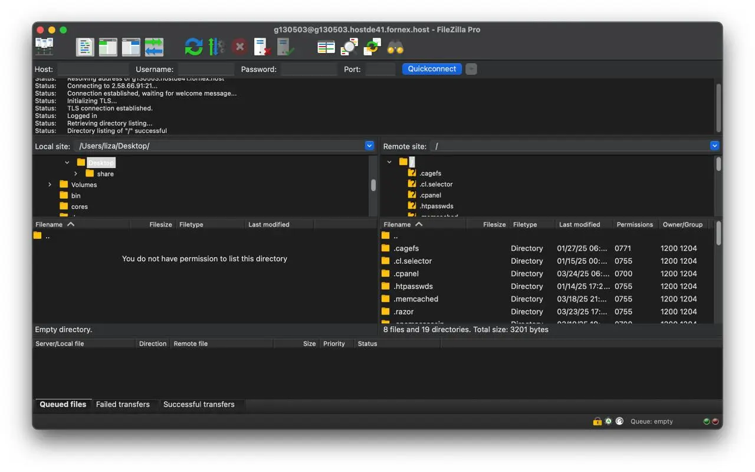Select parent directory .. in local file list
The image size is (755, 472).
[204, 235]
